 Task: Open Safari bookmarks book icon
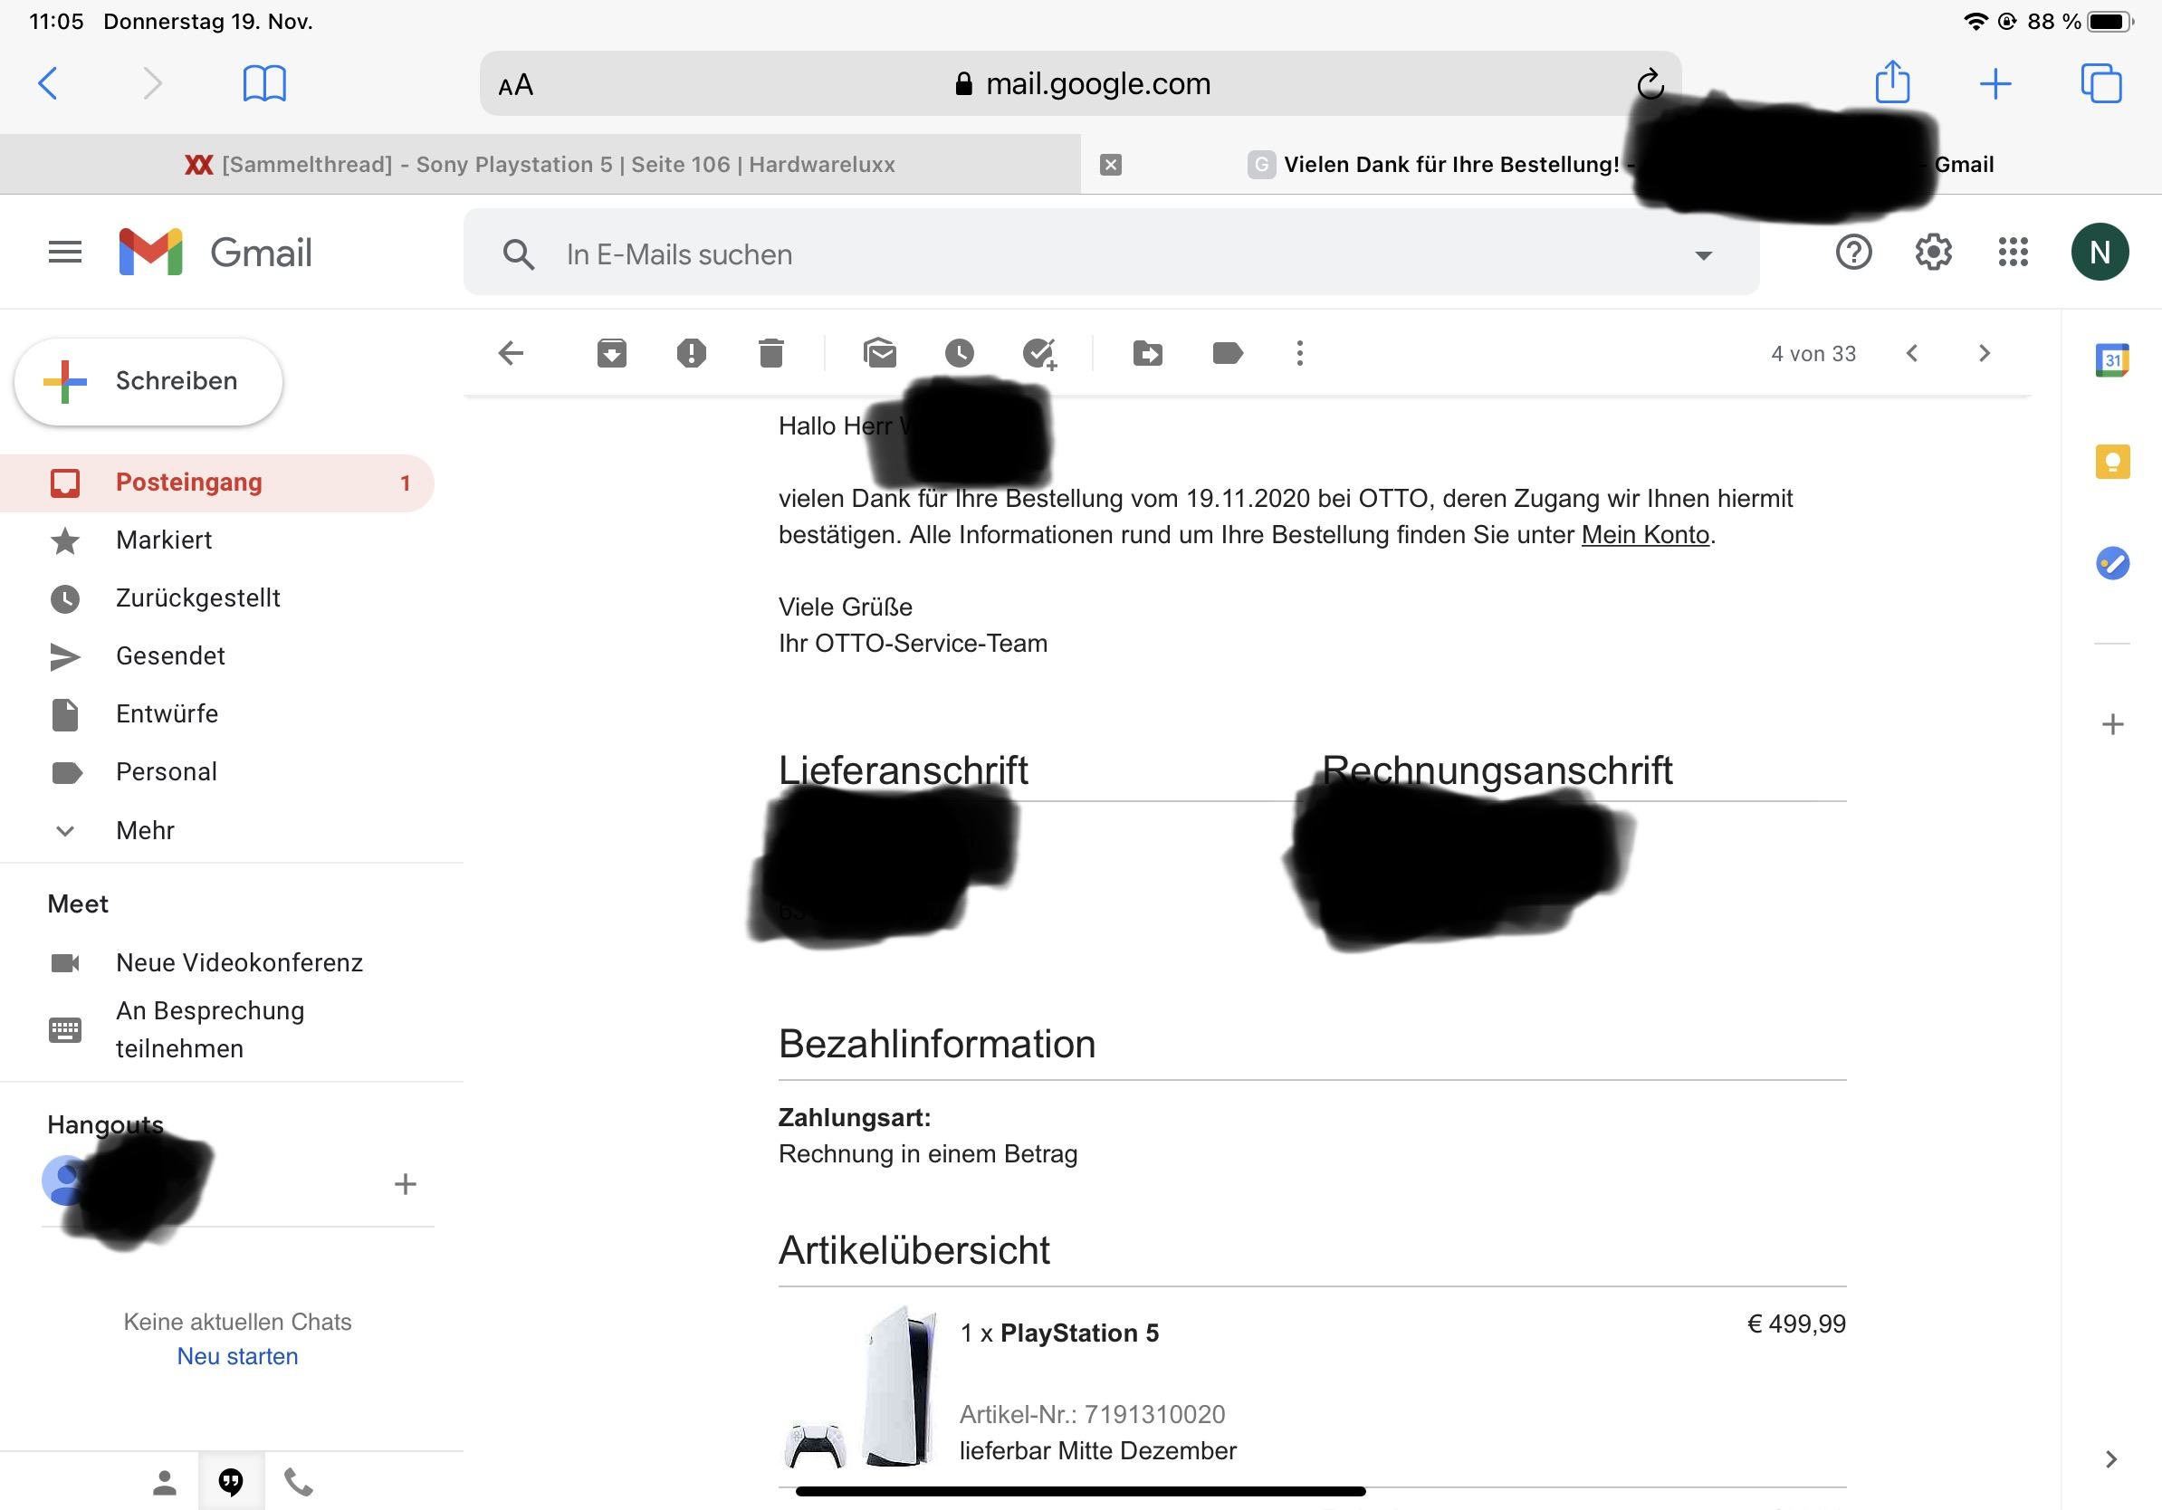click(x=264, y=84)
